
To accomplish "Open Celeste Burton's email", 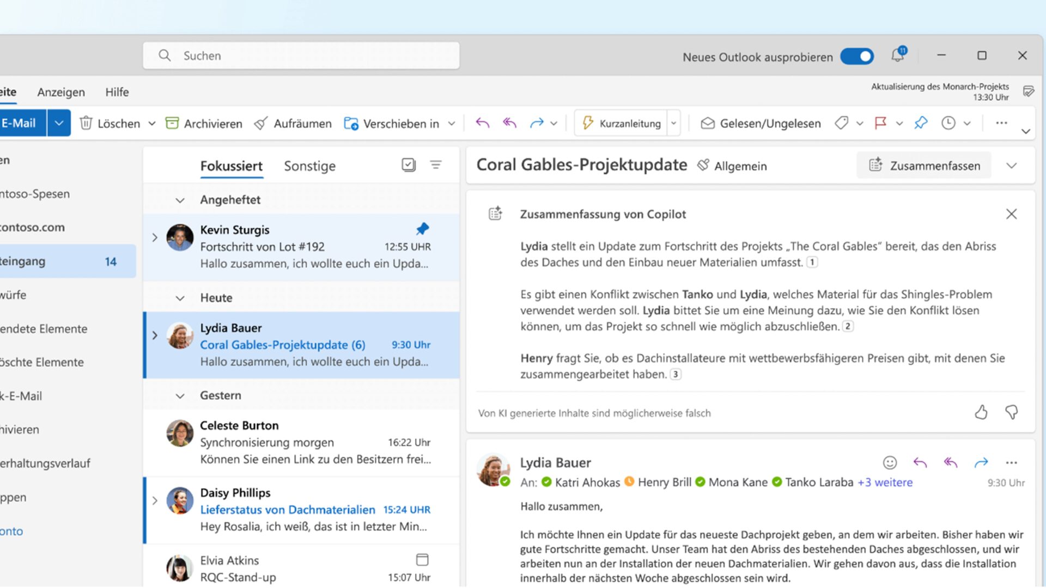I will tap(301, 443).
